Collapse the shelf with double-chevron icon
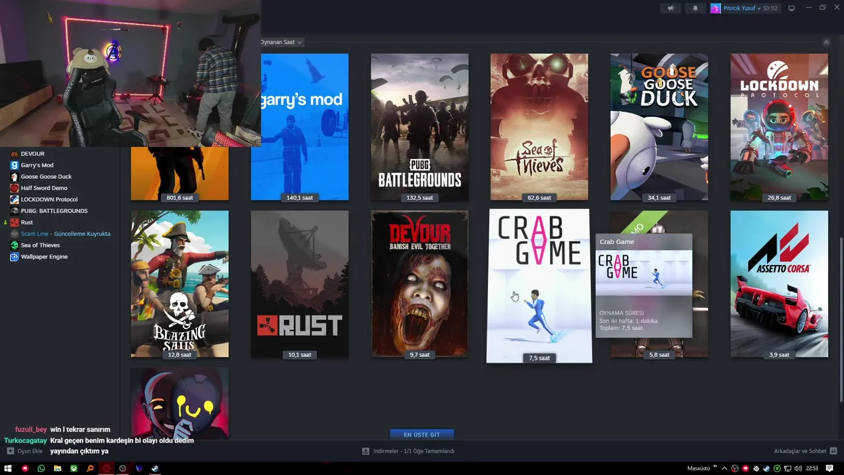 [x=826, y=42]
